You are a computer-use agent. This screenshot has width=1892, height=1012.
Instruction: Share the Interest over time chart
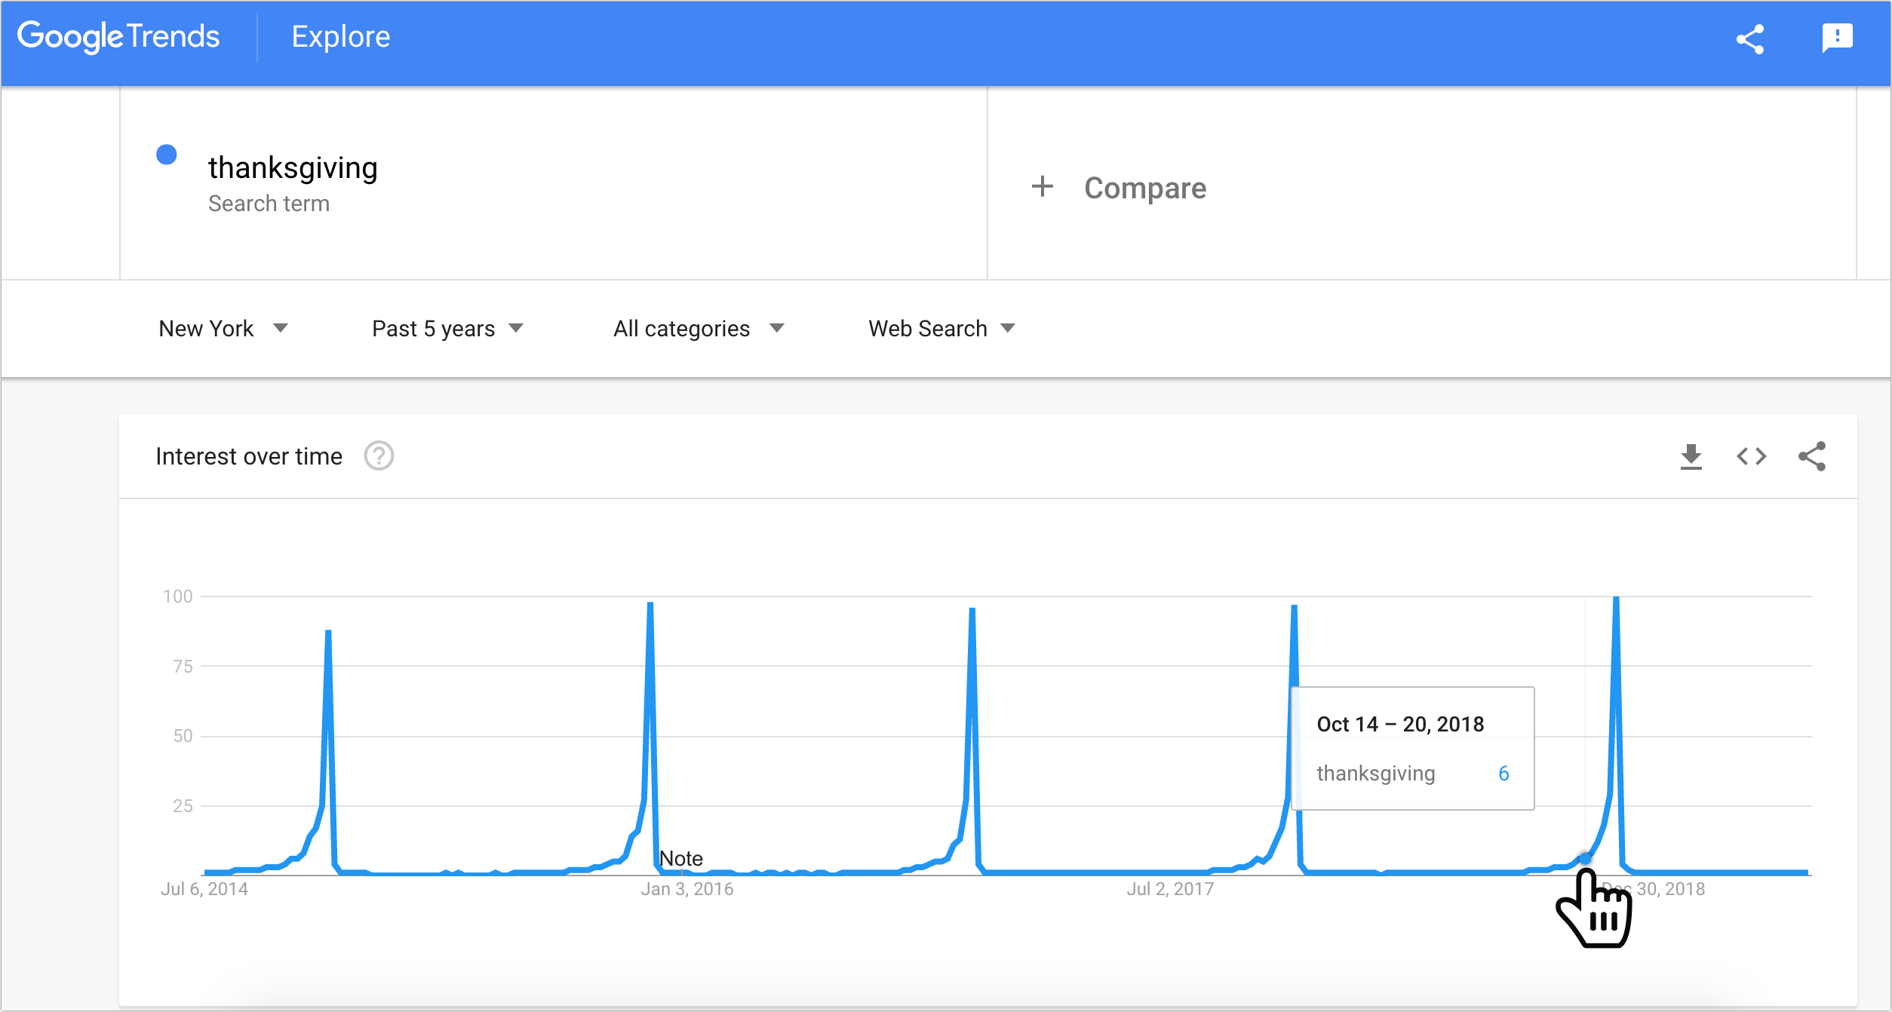[x=1812, y=456]
